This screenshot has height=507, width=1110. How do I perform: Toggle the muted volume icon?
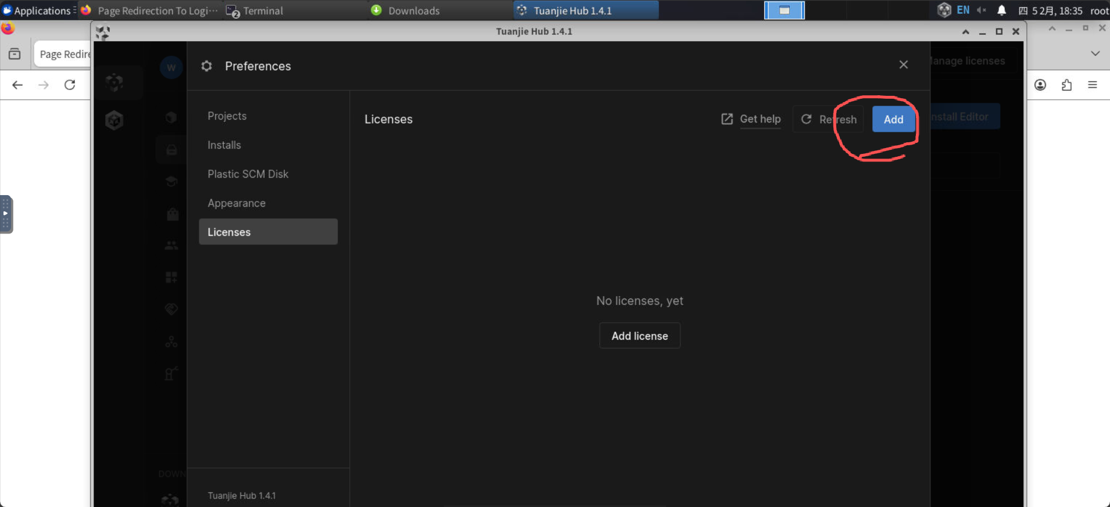click(x=982, y=10)
